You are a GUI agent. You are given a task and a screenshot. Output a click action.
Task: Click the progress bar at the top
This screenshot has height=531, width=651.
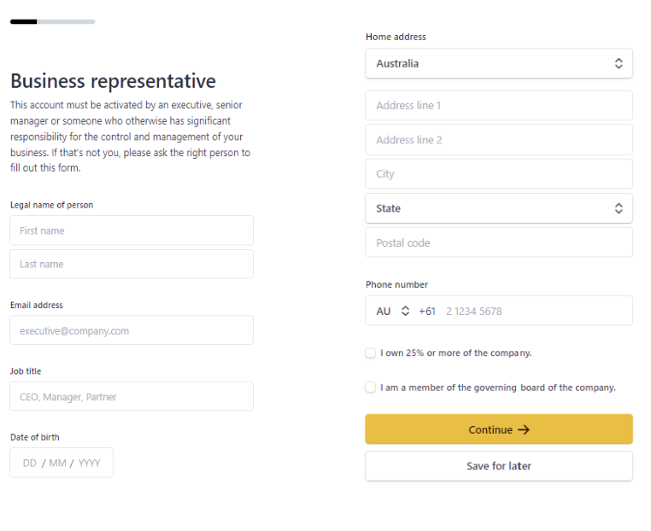point(53,21)
